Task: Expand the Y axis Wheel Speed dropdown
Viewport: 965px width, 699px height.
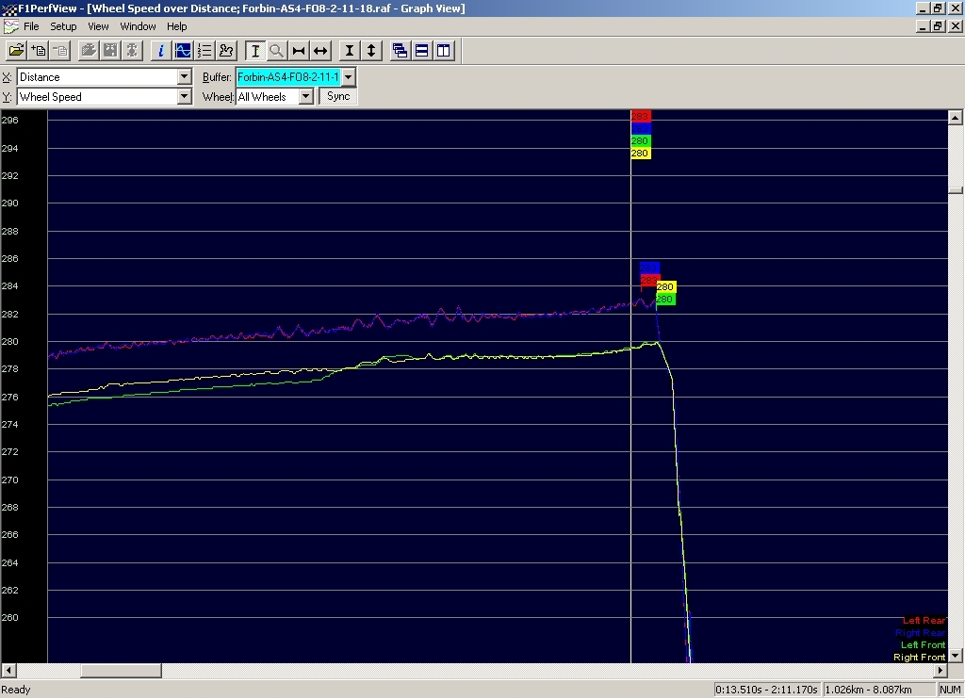Action: 184,97
